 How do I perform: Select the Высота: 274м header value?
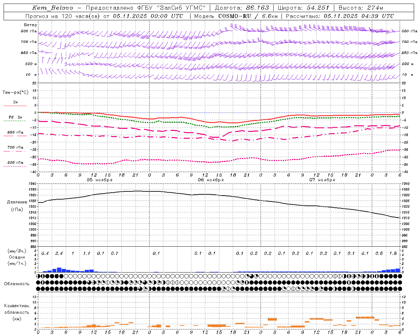pos(361,8)
